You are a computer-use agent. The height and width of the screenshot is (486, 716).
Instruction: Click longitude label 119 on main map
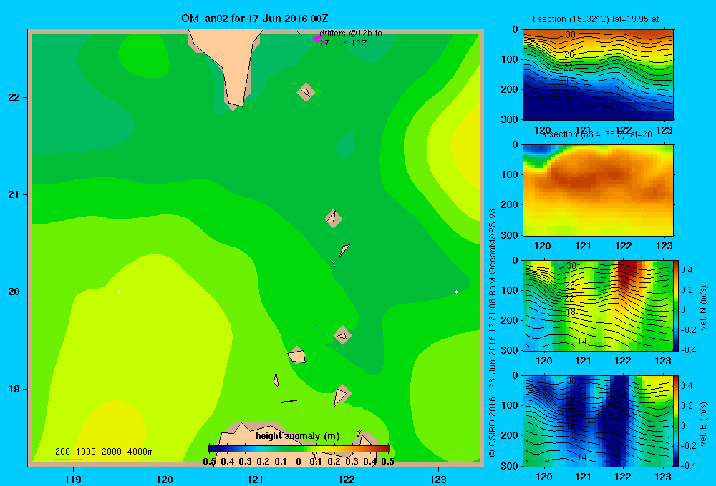click(73, 479)
